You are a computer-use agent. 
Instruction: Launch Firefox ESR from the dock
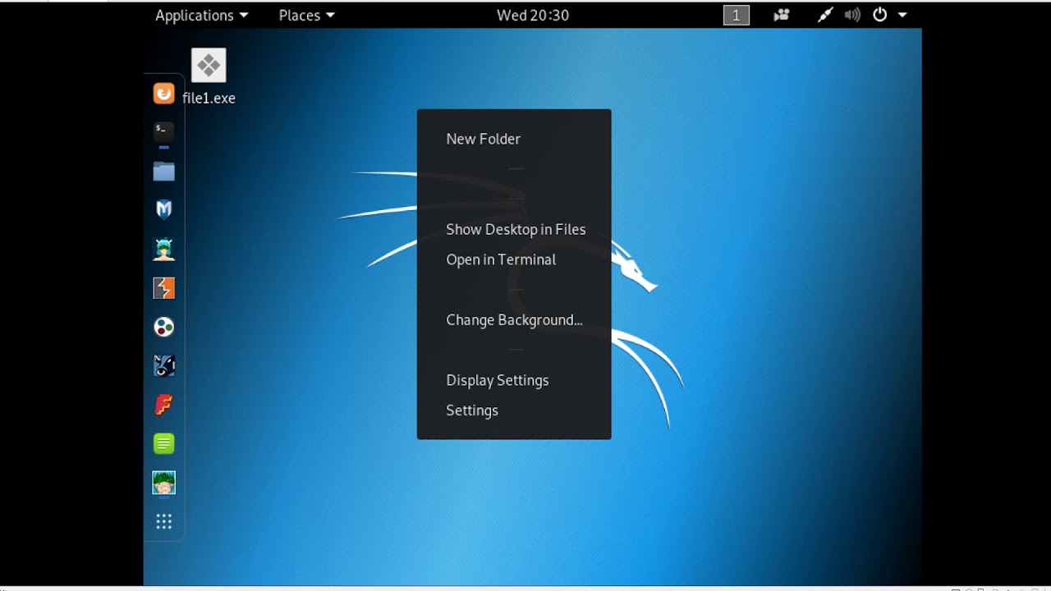coord(164,94)
